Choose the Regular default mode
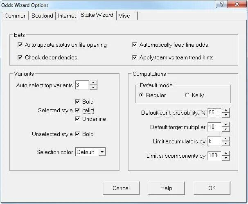This screenshot has width=248, height=204. 142,95
